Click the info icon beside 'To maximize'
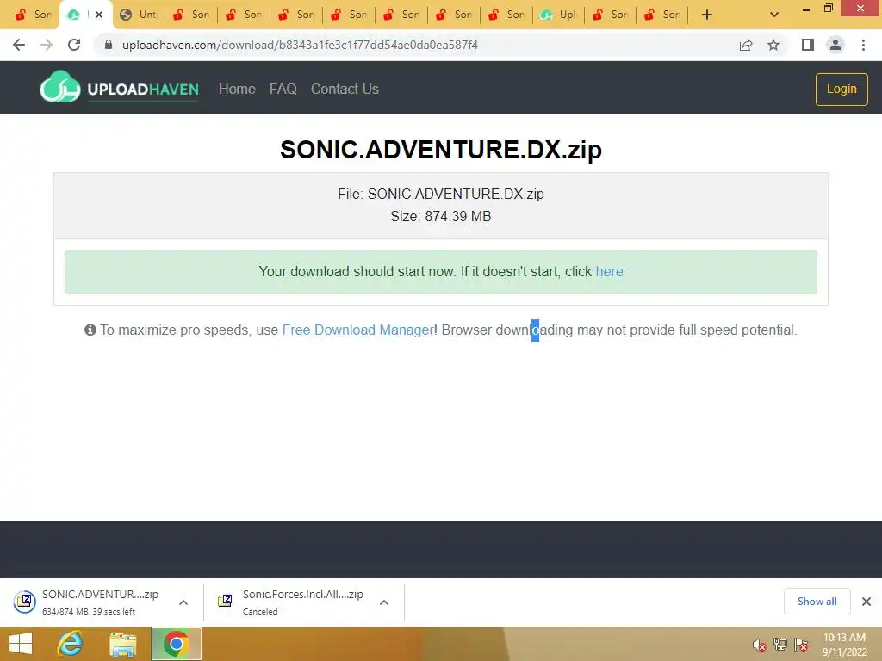The height and width of the screenshot is (661, 882). point(90,330)
